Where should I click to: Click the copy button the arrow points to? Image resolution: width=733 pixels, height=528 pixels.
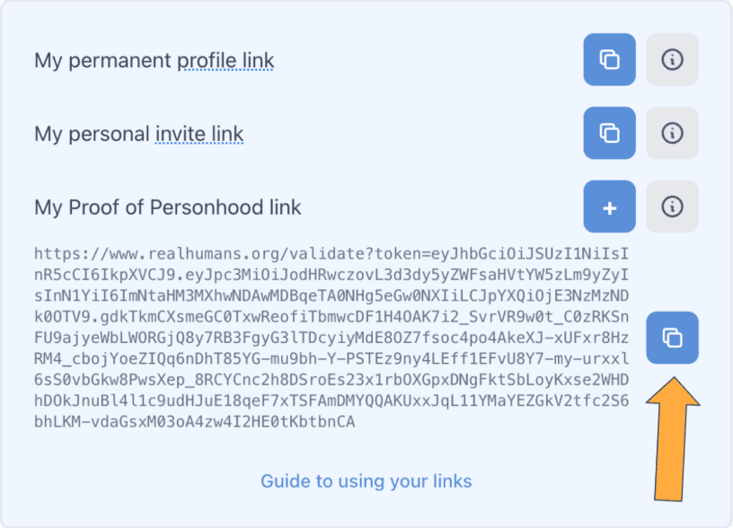672,338
